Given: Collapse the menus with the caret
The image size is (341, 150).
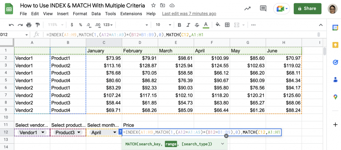Looking at the screenshot, I should [x=321, y=25].
